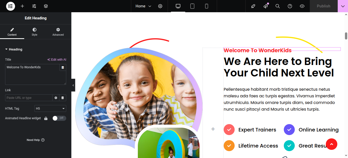The height and width of the screenshot is (158, 348).
Task: Click the plus icon in the empty column
Action: [213, 129]
